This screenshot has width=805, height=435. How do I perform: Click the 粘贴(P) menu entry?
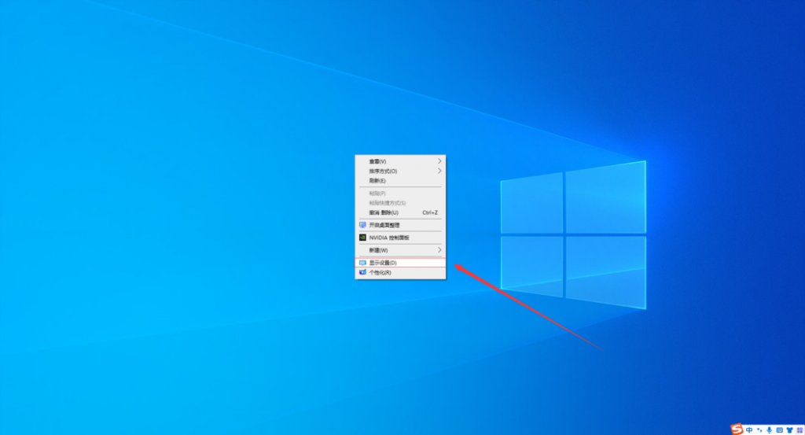[400, 193]
